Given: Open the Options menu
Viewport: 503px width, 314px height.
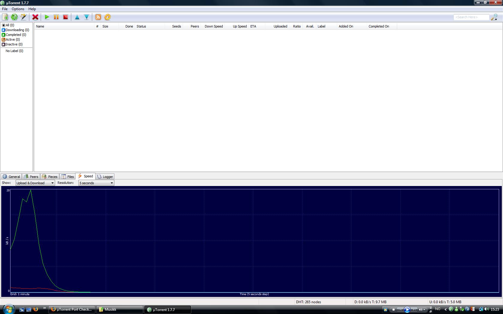Looking at the screenshot, I should pyautogui.click(x=18, y=9).
